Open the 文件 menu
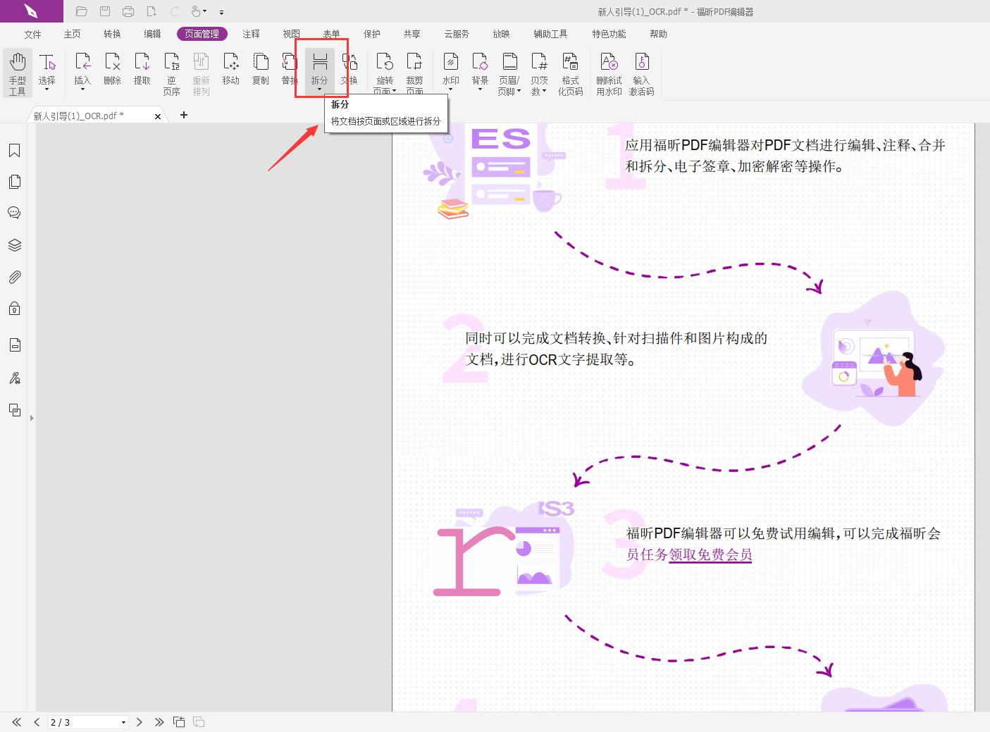Image resolution: width=990 pixels, height=732 pixels. point(32,33)
